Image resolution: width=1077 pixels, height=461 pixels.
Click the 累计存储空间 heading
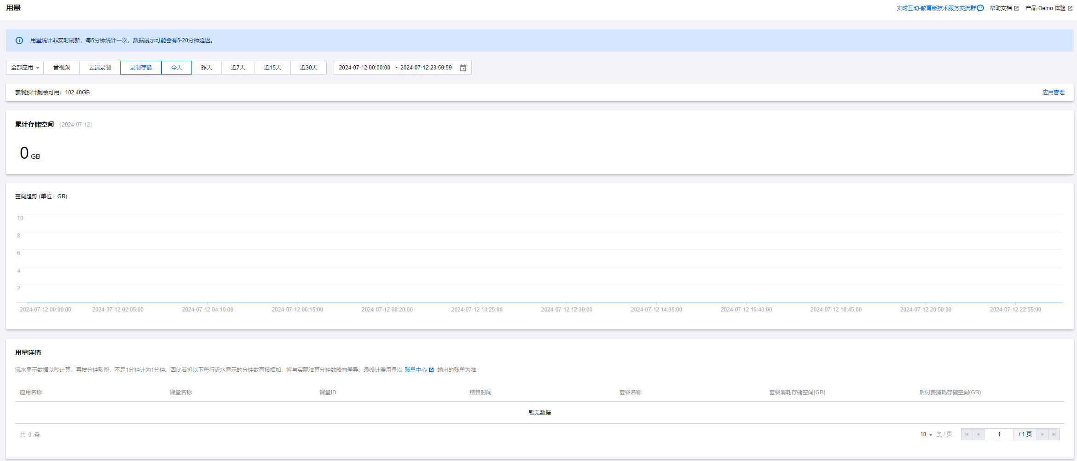[x=35, y=124]
